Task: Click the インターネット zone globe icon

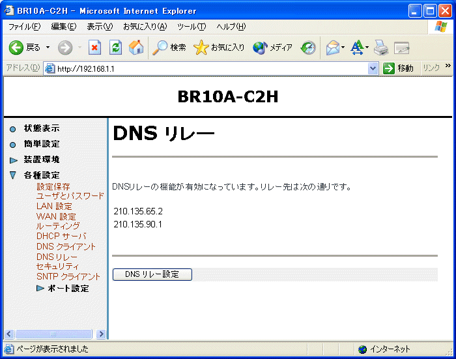Action: [362, 349]
